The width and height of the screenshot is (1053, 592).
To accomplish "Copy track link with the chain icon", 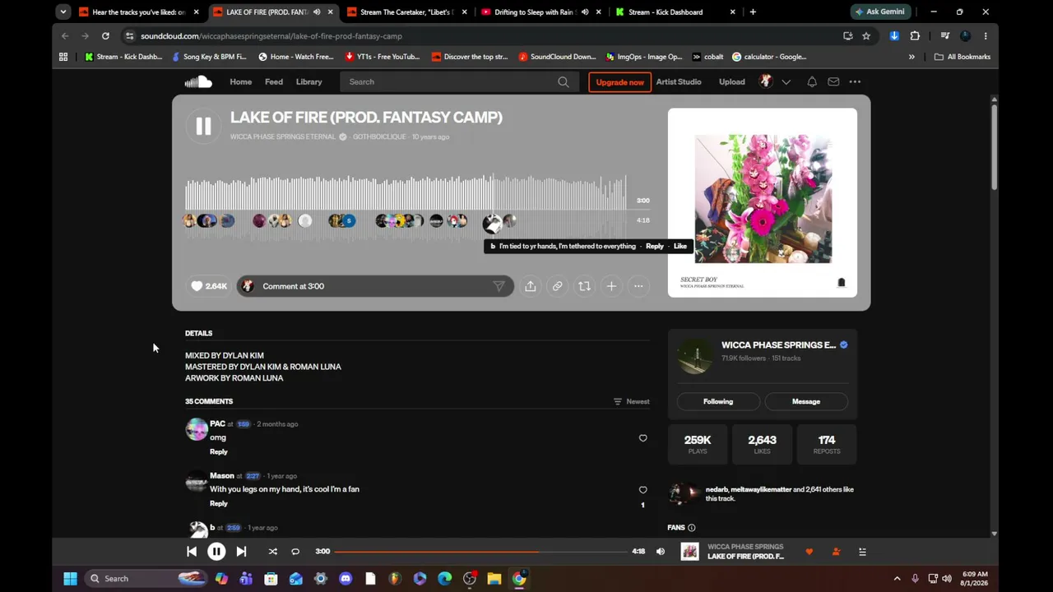I will click(x=557, y=286).
